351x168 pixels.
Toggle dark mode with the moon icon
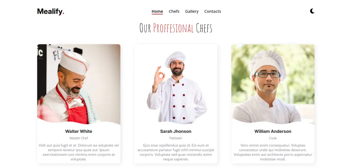(312, 11)
